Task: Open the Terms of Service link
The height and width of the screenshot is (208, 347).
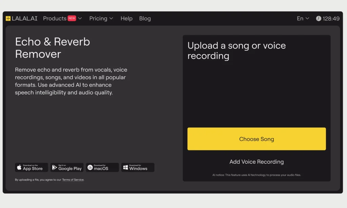Action: [73, 180]
